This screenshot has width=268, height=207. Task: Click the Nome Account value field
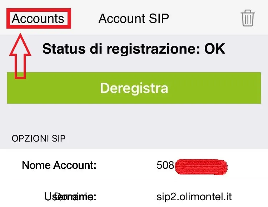pos(192,165)
